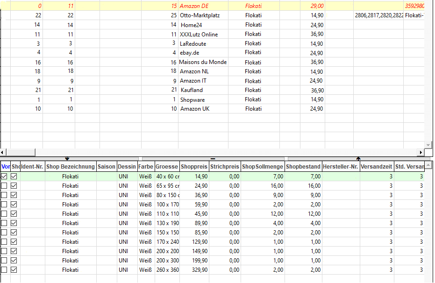435x283 pixels.
Task: Click the ShopSollmenge column header
Action: click(263, 167)
